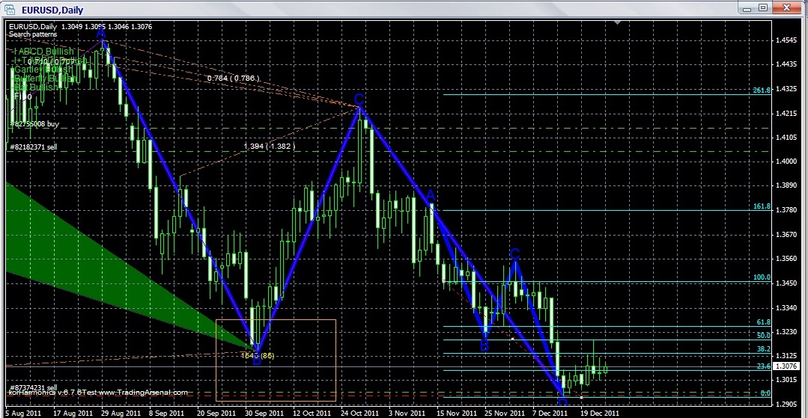Click the 29 Aug 2011 date label
This screenshot has height=418, width=808.
point(121,413)
